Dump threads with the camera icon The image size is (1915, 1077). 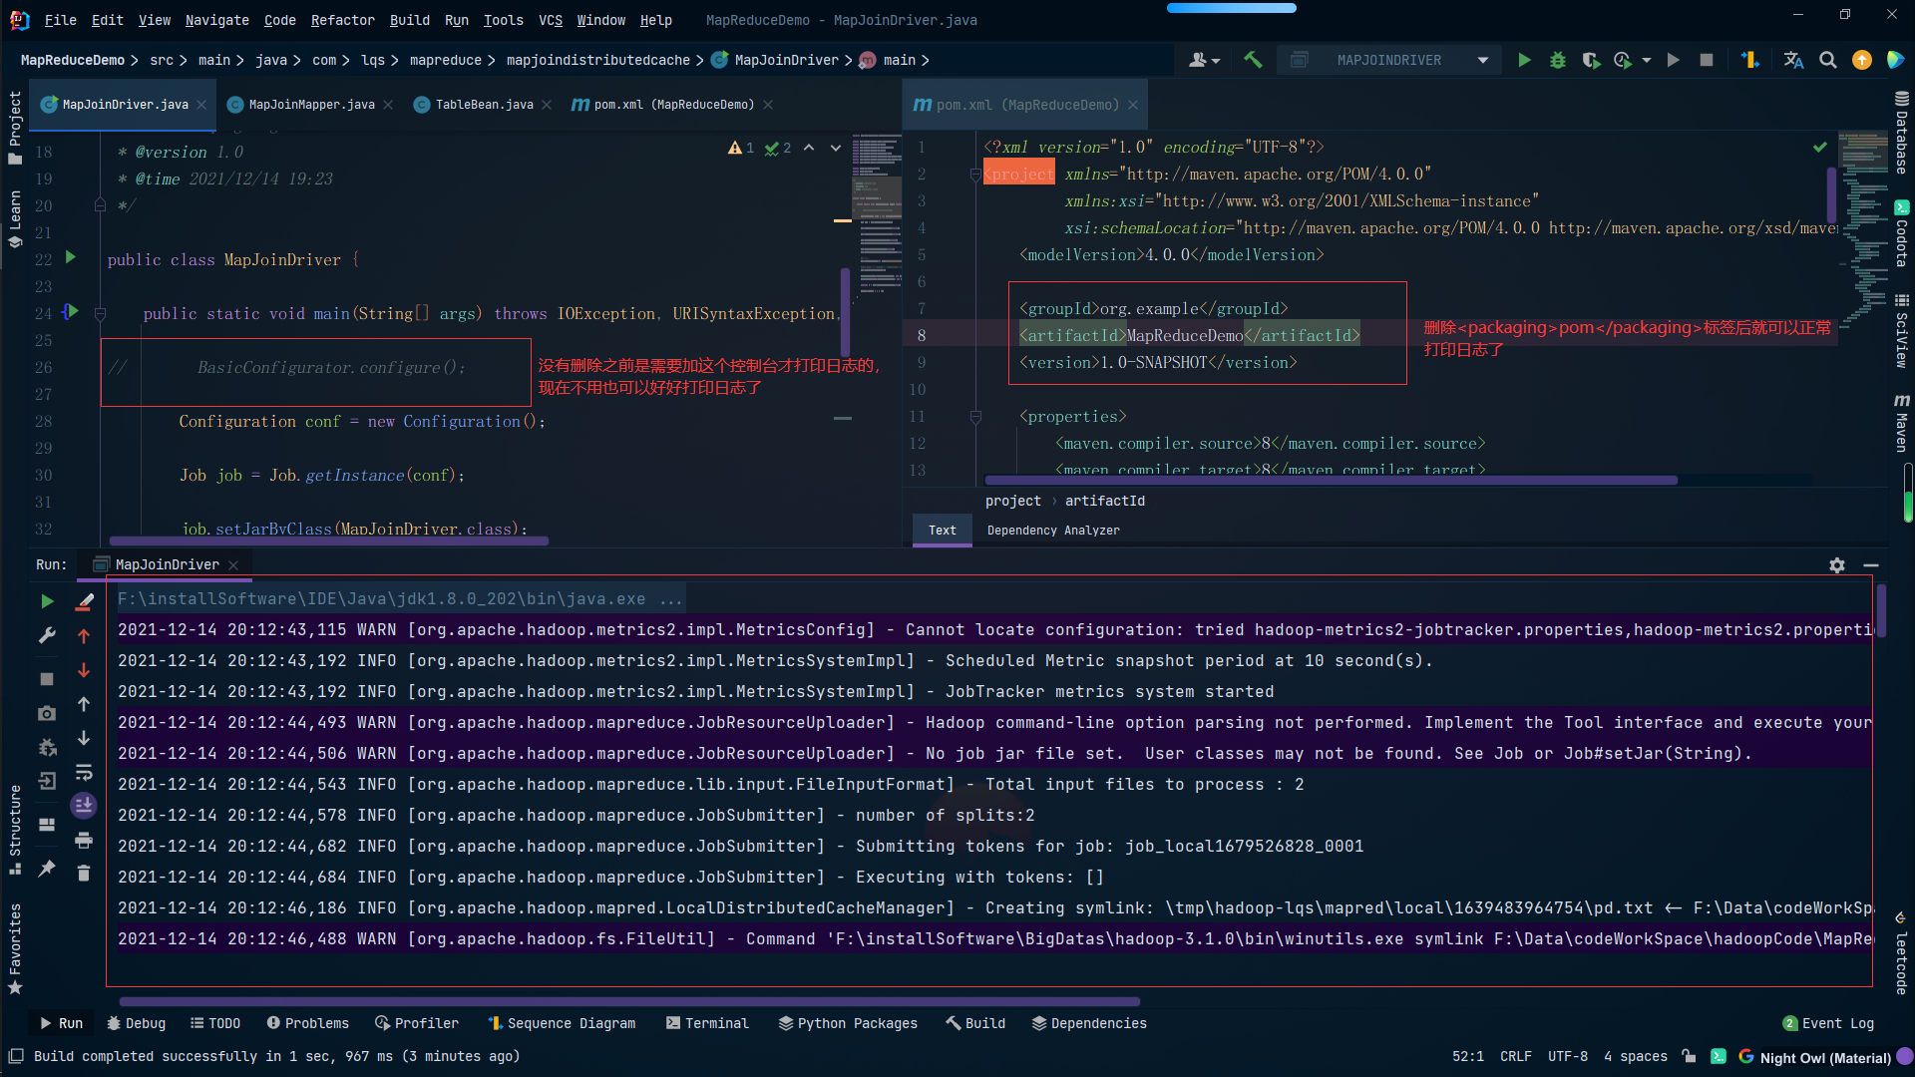[x=47, y=713]
